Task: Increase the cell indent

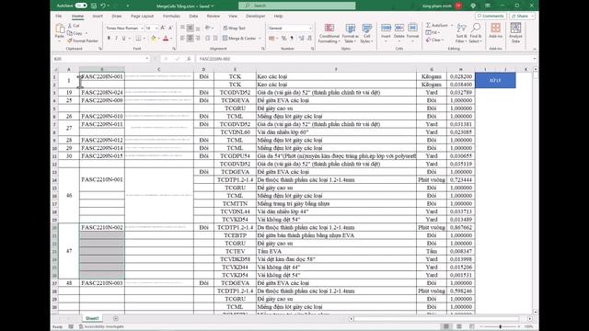Action: click(x=215, y=39)
